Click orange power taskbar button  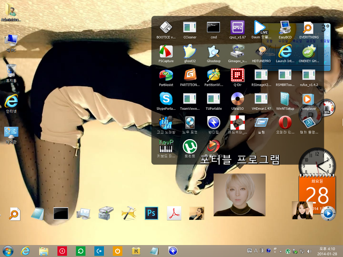pyautogui.click(x=117, y=251)
